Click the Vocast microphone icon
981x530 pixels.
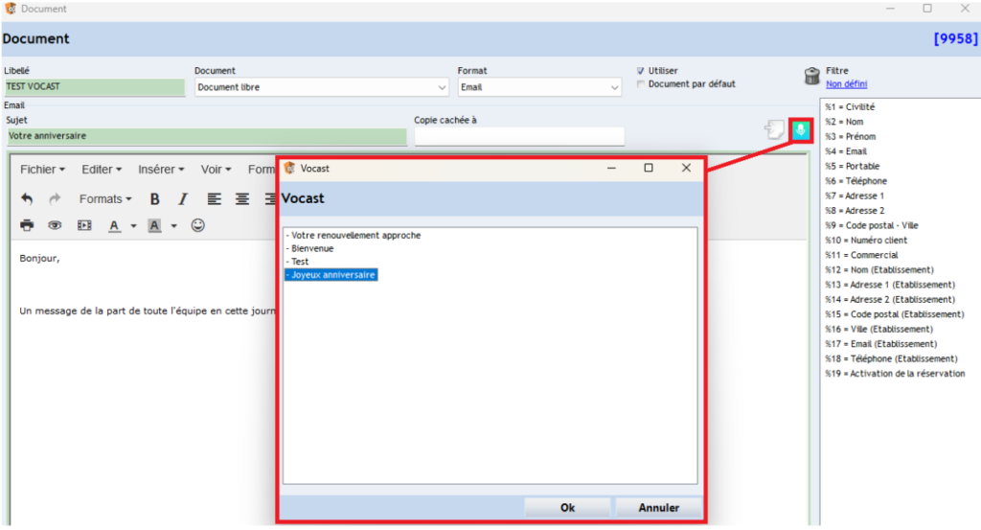click(801, 130)
